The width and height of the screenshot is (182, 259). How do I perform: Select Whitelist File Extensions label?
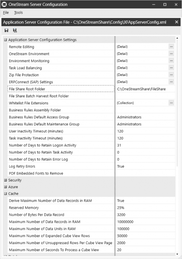(28, 103)
